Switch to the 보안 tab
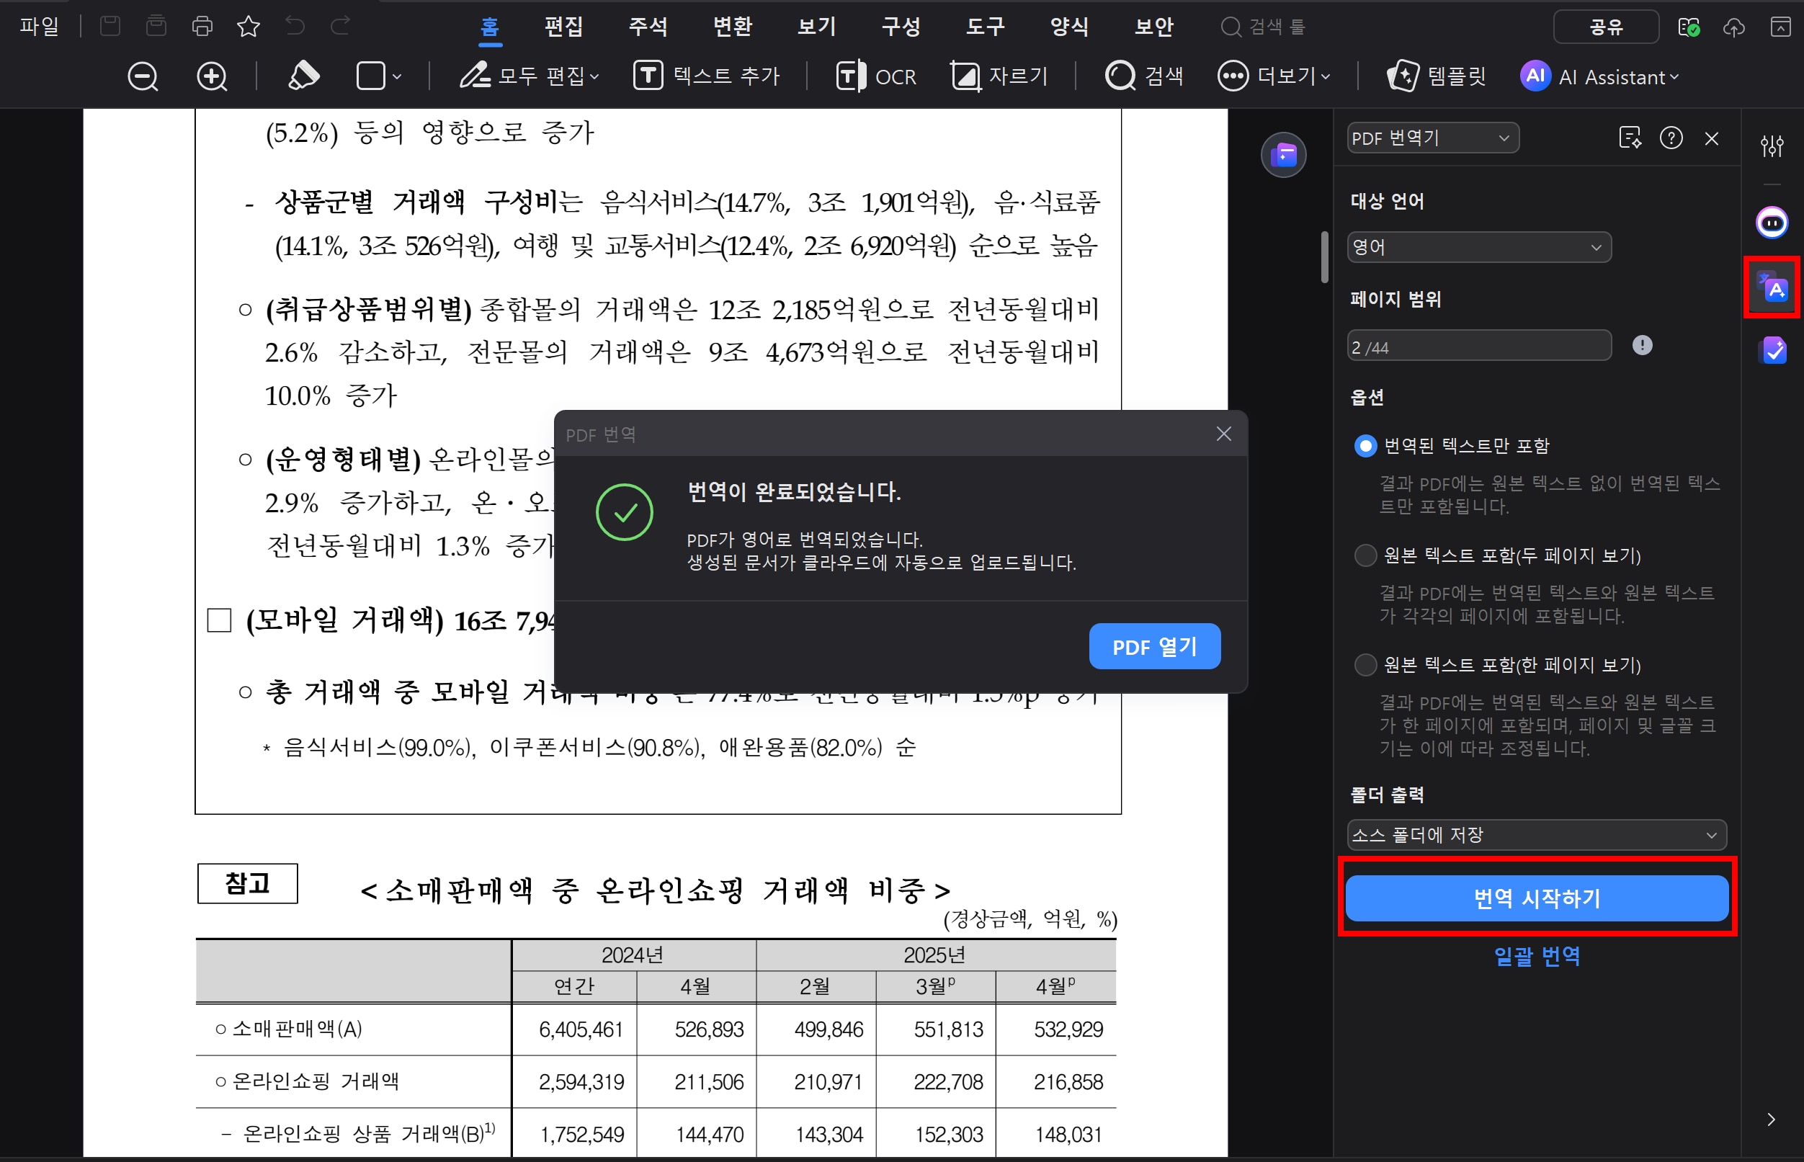The height and width of the screenshot is (1162, 1804). (1153, 27)
